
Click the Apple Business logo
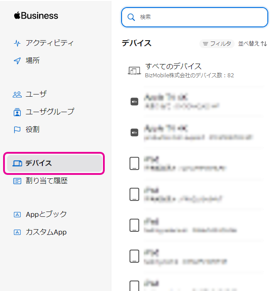pyautogui.click(x=36, y=16)
